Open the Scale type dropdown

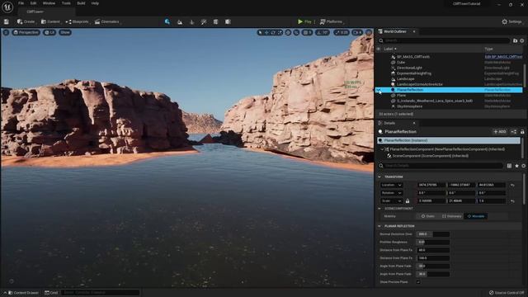(x=391, y=201)
